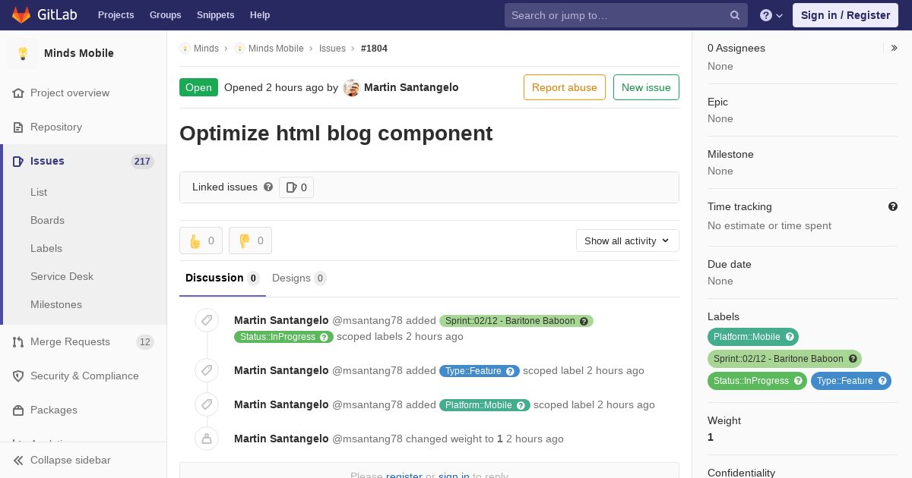Click the Linked issues help icon

point(268,187)
